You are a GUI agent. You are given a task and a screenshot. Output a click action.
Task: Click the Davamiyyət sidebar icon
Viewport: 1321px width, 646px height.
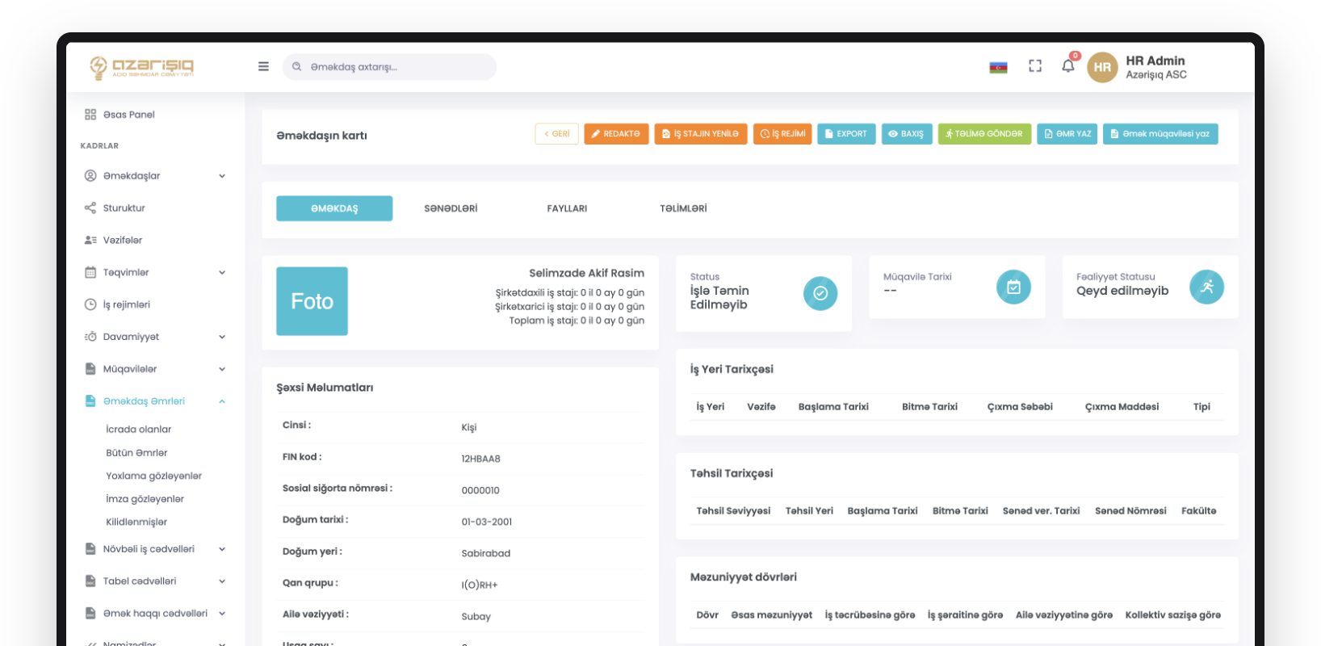(x=90, y=337)
